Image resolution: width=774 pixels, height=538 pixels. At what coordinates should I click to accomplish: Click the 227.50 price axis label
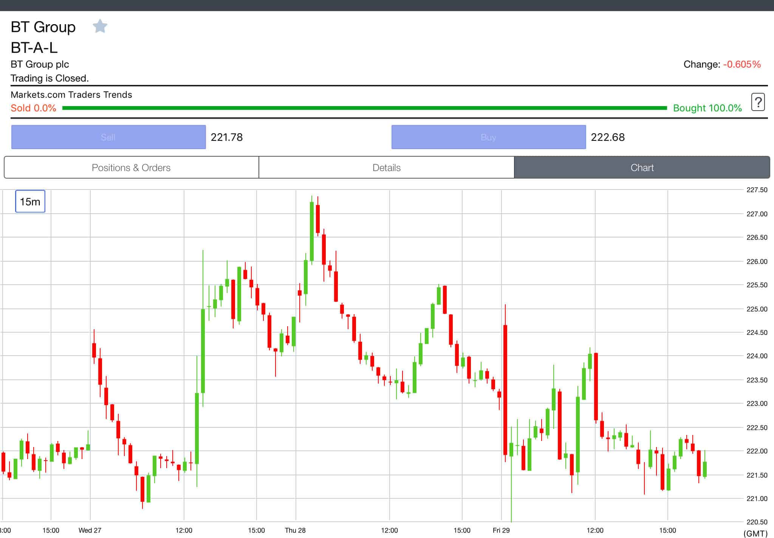[757, 190]
